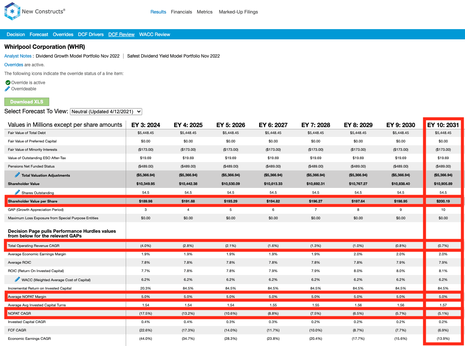The image size is (465, 346).
Task: Click the EY 9: 2030 column header
Action: (401, 125)
